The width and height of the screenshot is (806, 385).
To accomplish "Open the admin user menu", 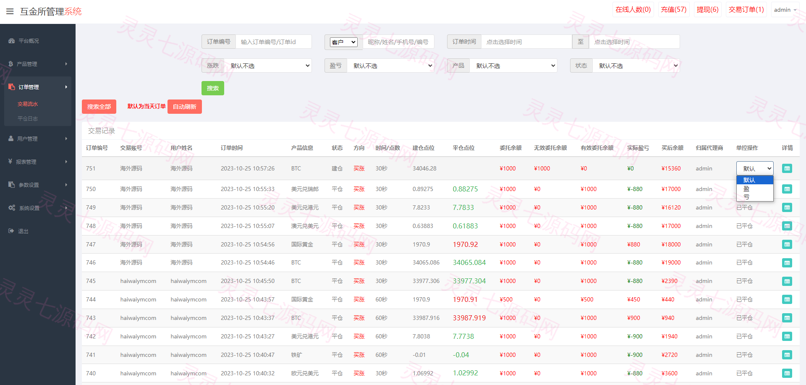I will (x=785, y=10).
